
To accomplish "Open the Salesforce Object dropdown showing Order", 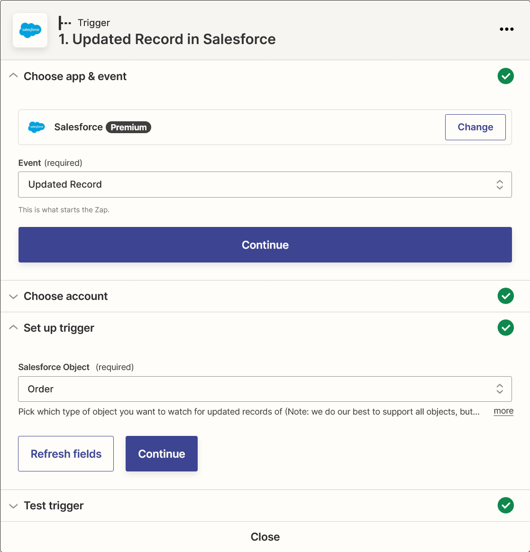I will click(265, 389).
